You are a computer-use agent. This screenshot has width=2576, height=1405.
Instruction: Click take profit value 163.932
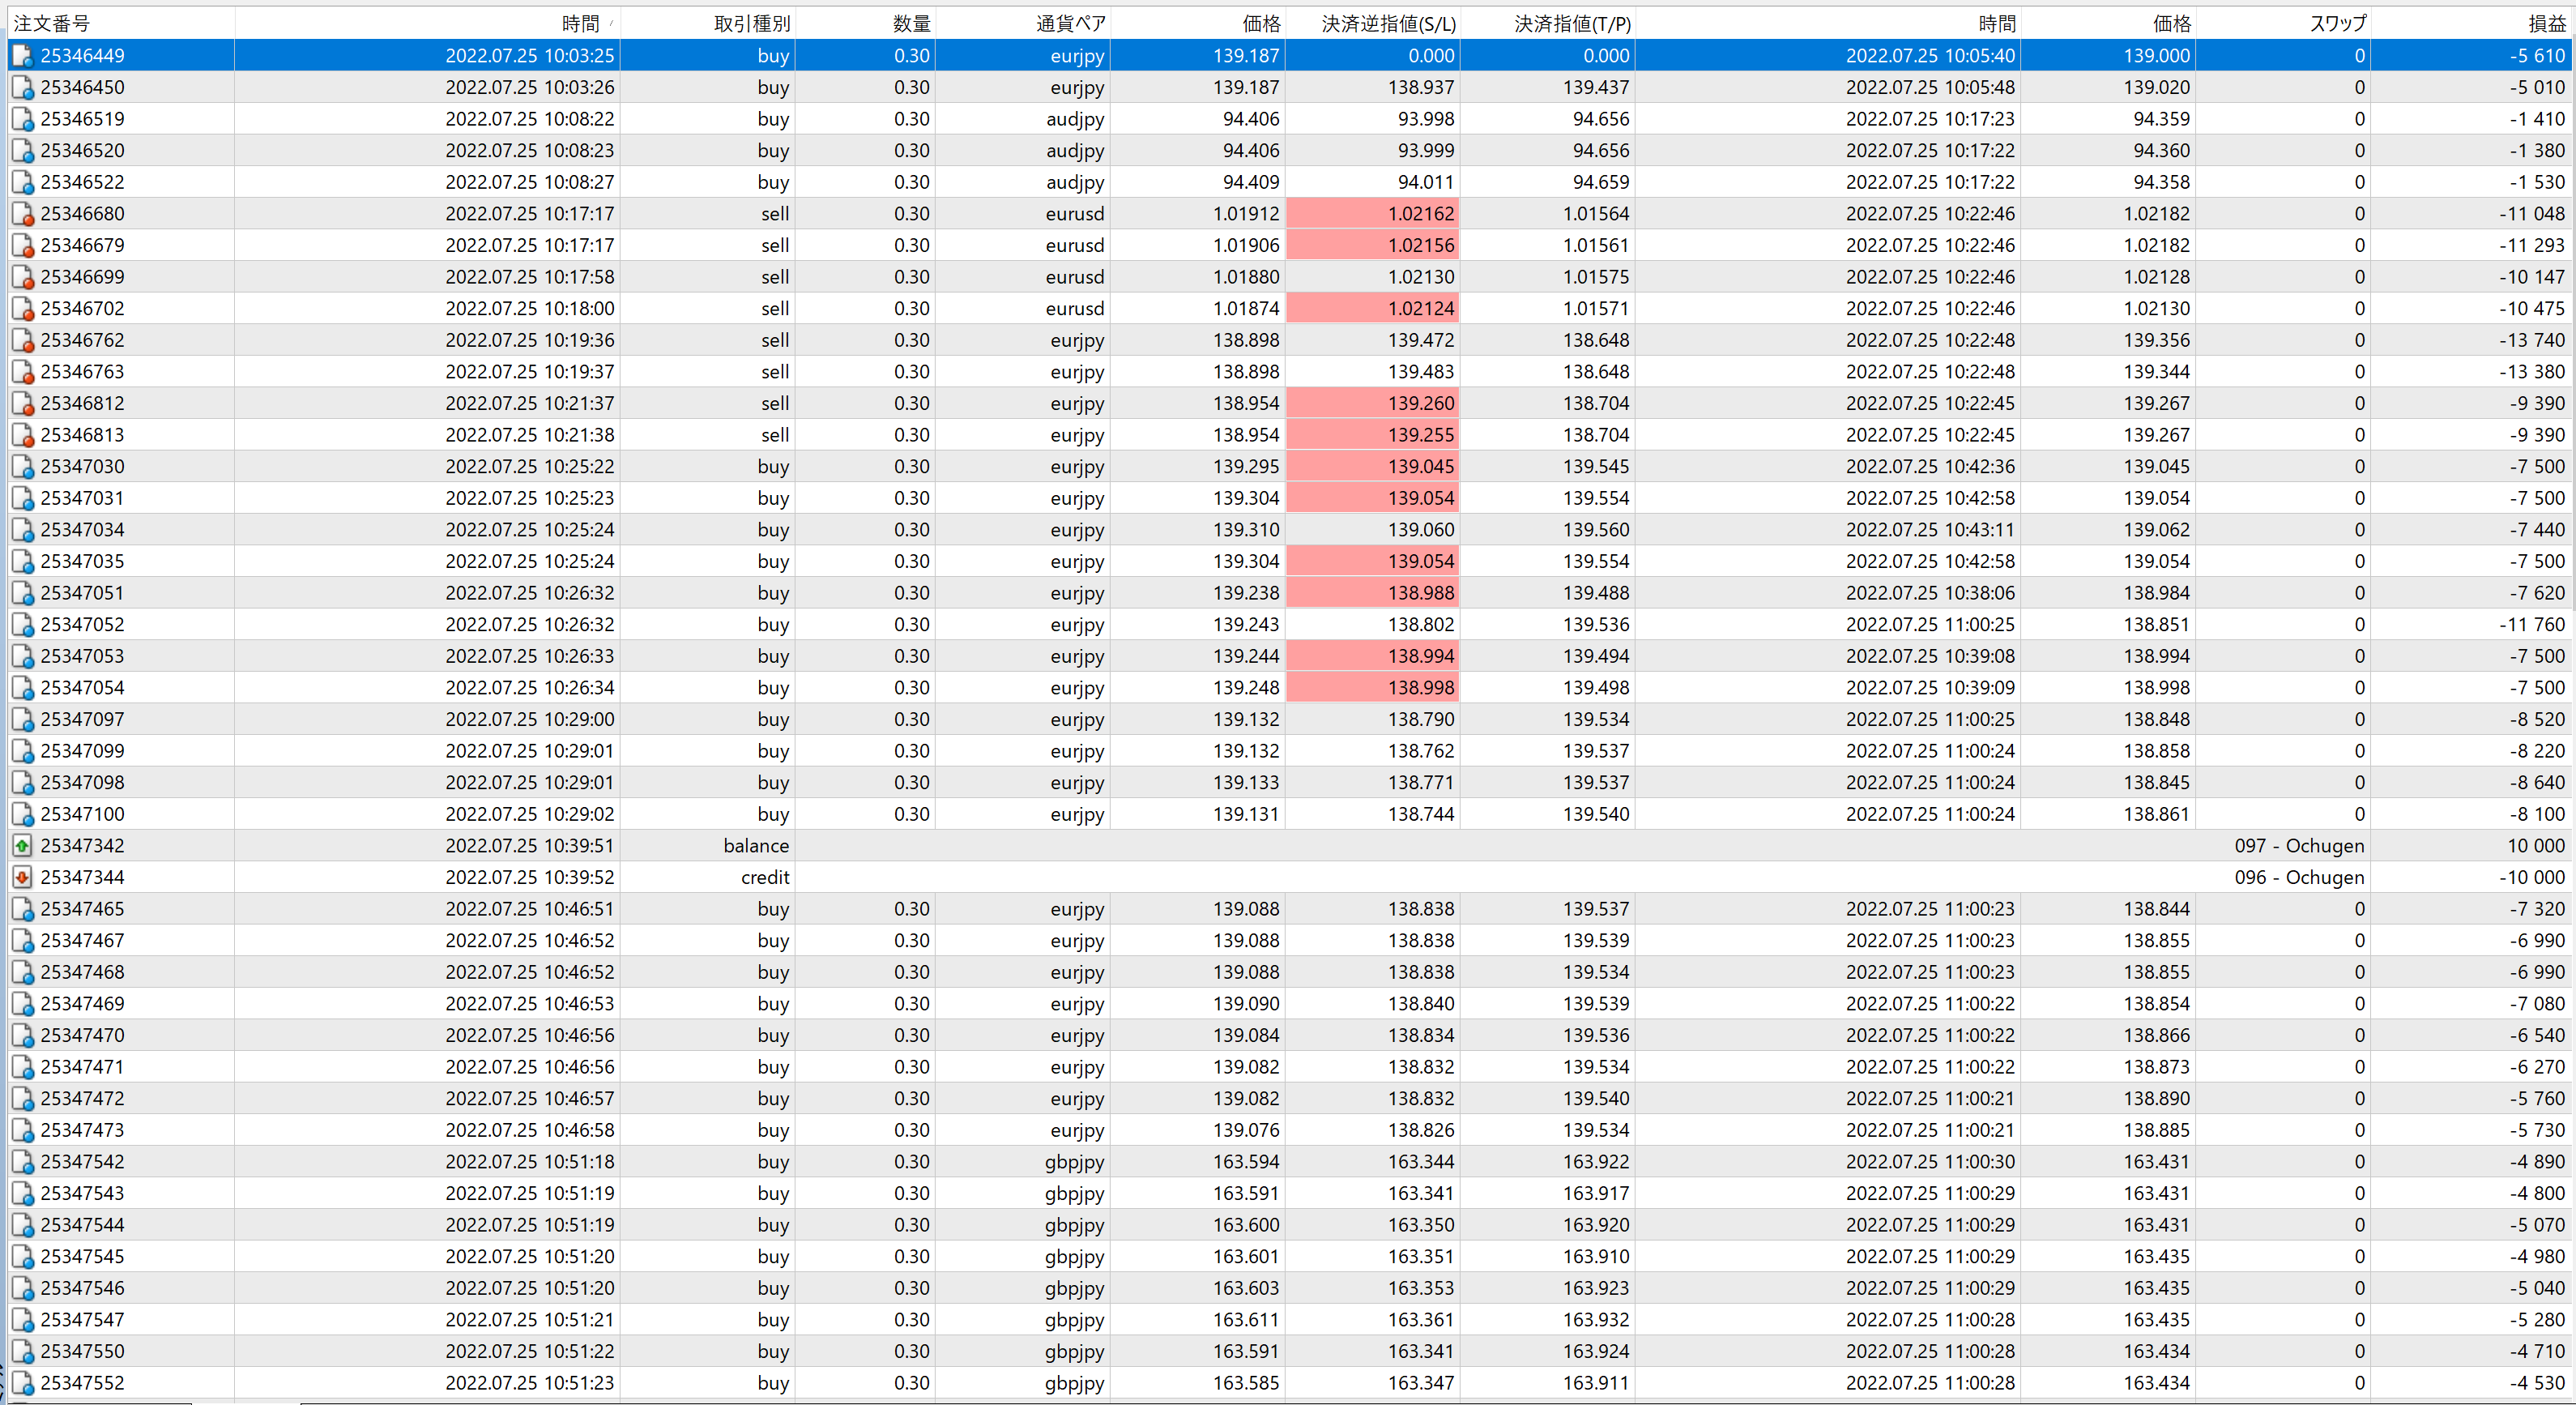click(x=1596, y=1320)
